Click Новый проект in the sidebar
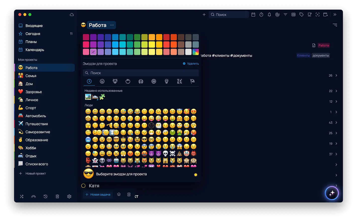 (x=33, y=173)
